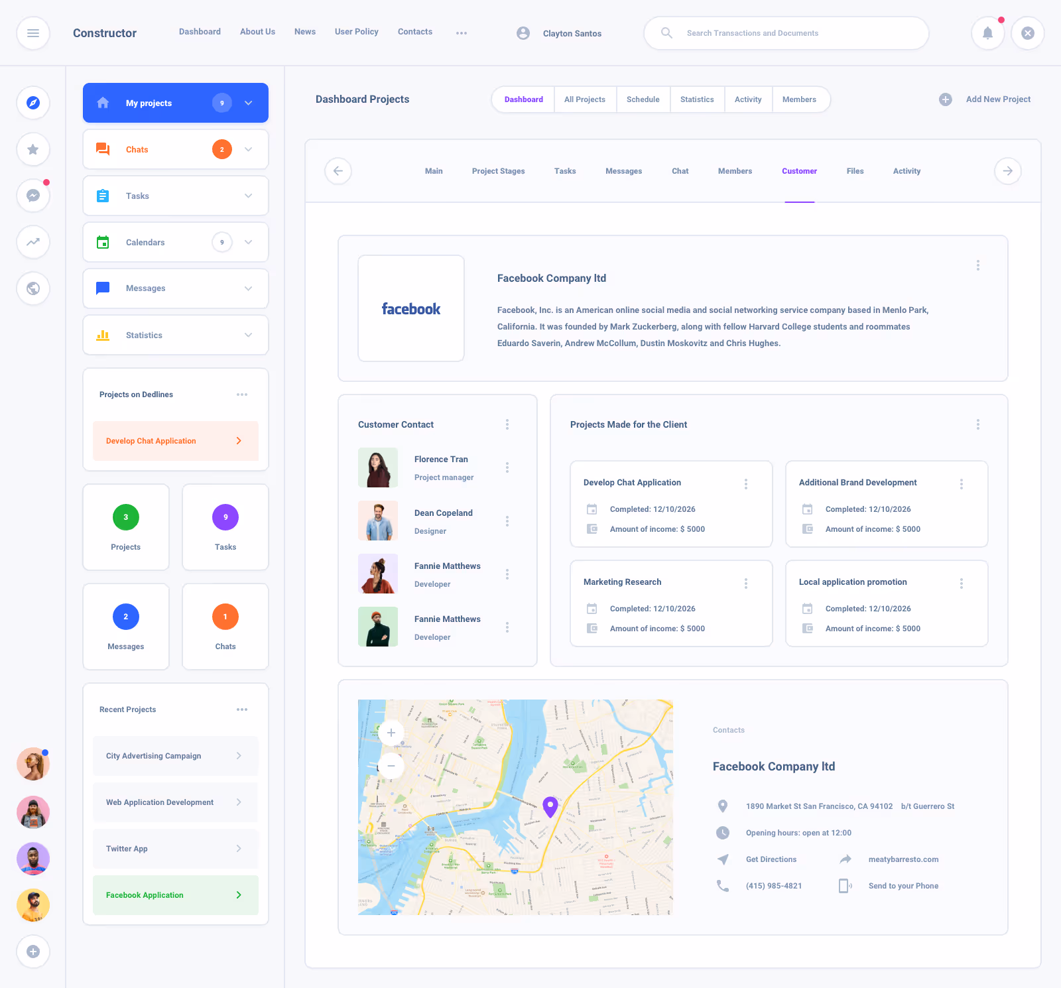The width and height of the screenshot is (1061, 988).
Task: Open Recent Projects options dots
Action: 242,710
